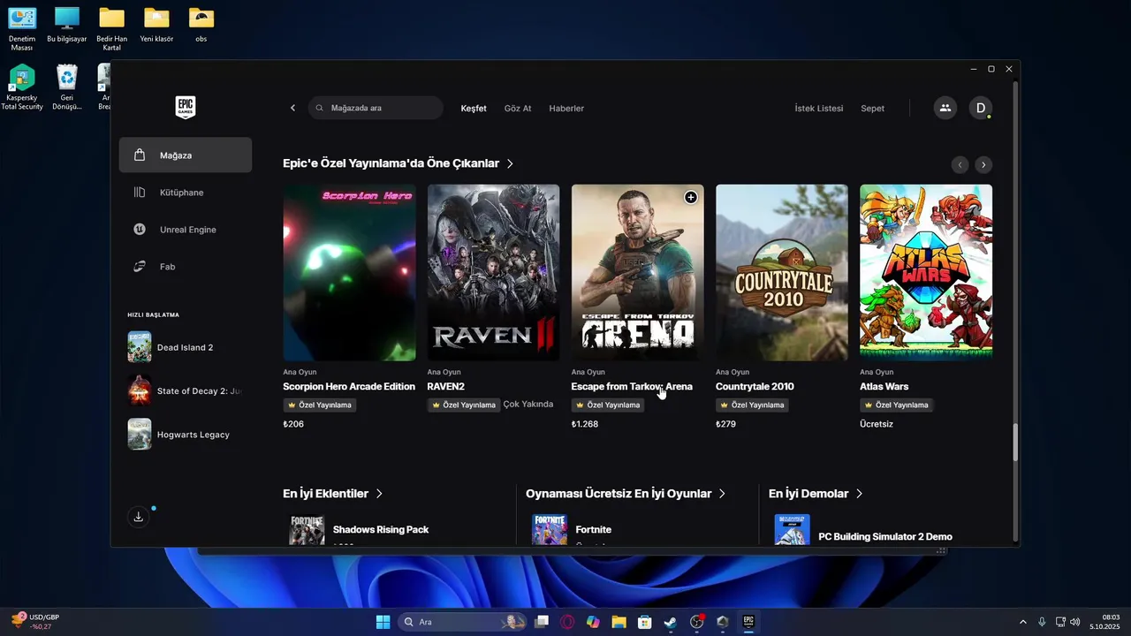The height and width of the screenshot is (636, 1131).
Task: Open the Denetim Masası desktop icon
Action: click(x=22, y=29)
